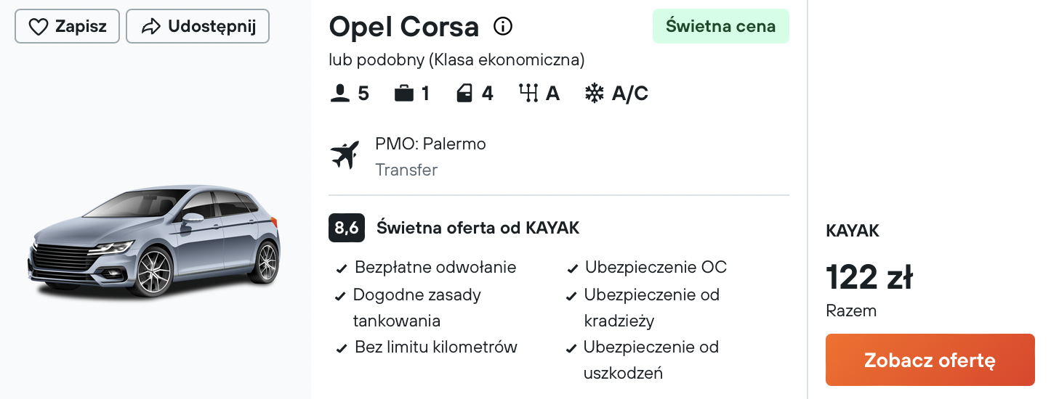Click the Świetna cena price badge
The image size is (1051, 399).
coord(720,27)
